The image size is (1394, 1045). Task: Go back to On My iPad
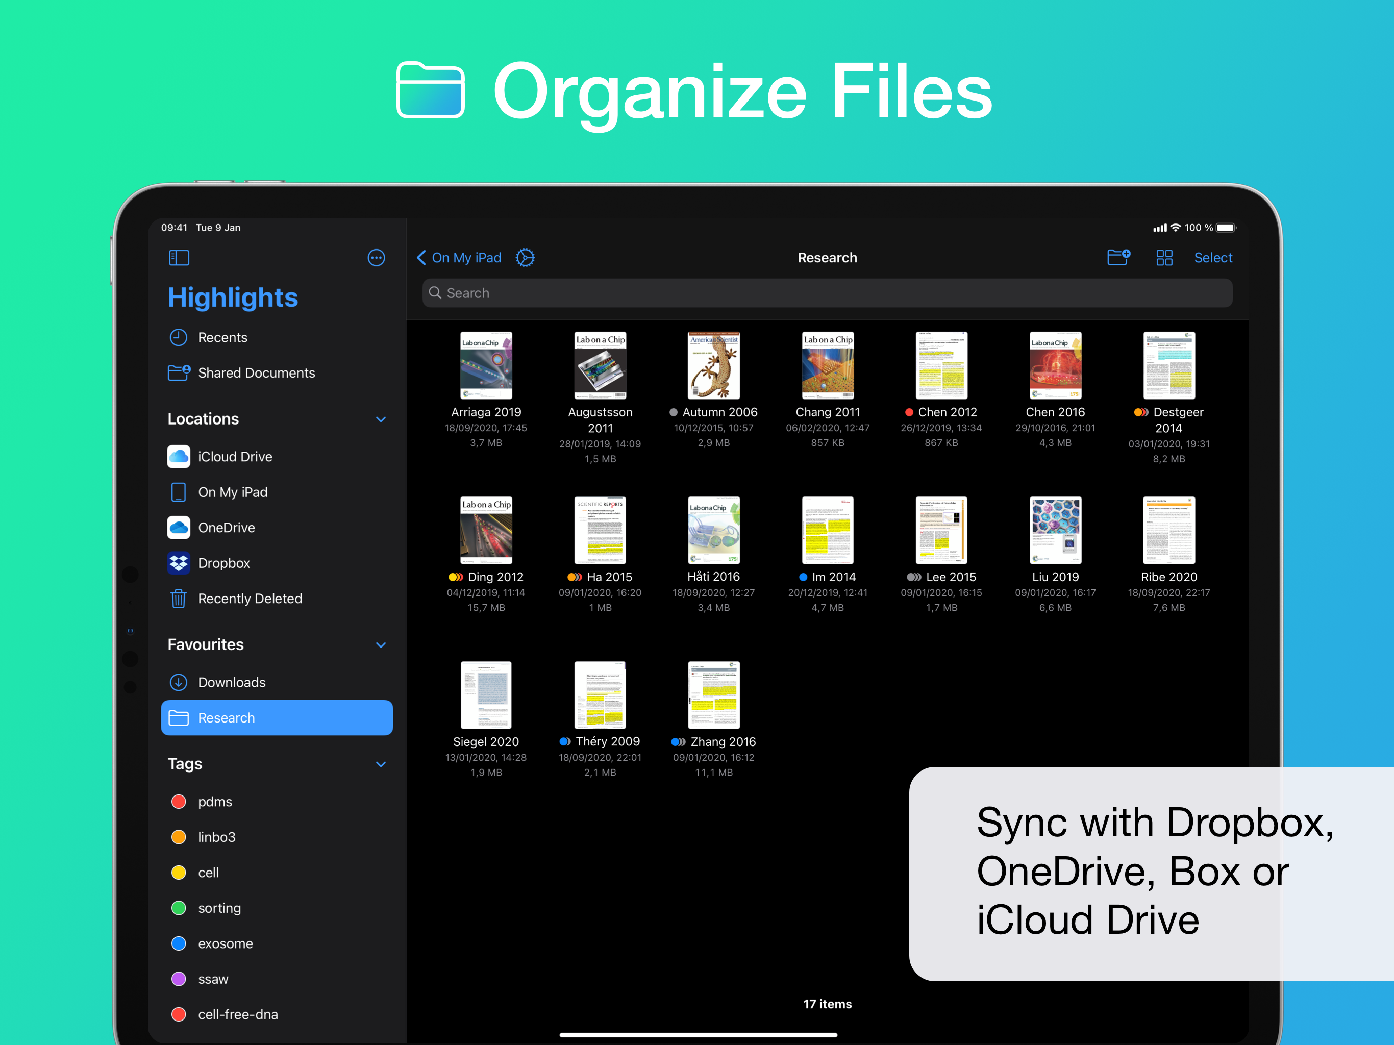459,257
